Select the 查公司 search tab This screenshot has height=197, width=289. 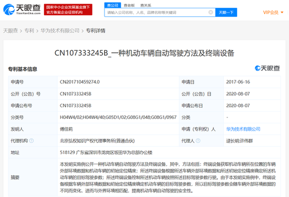(x=112, y=5)
